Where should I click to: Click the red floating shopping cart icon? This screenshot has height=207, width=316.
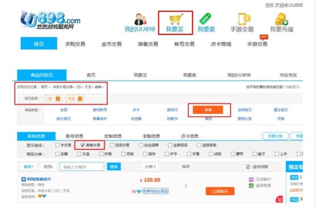click(x=280, y=200)
